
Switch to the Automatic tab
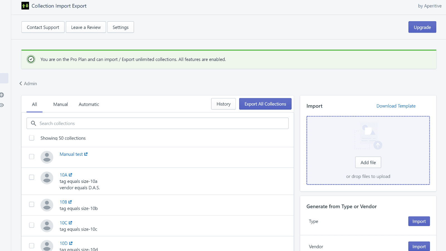coord(89,104)
